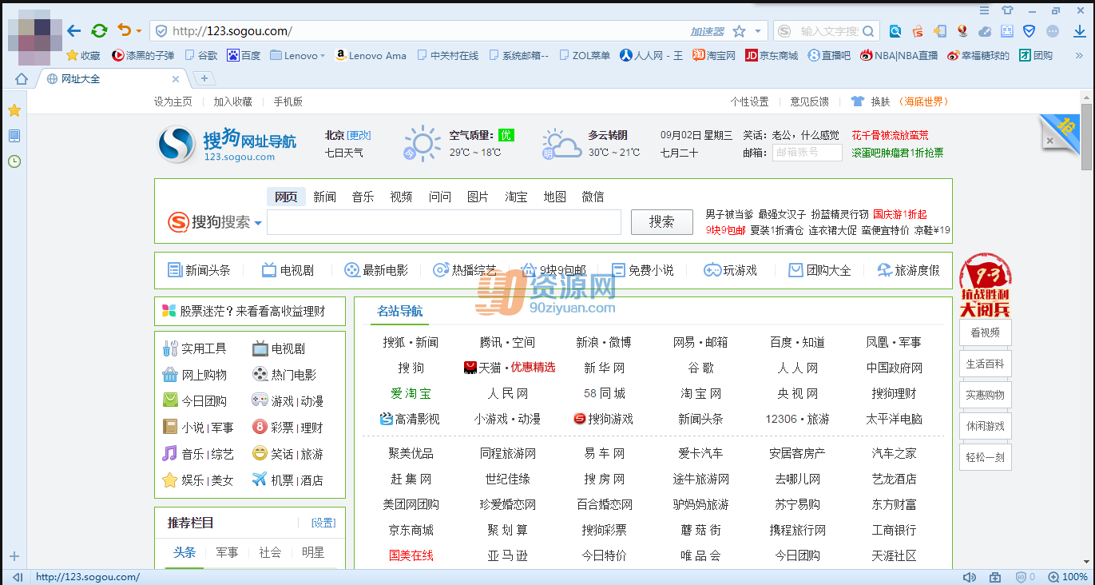Click the home icon beside tabs
The height and width of the screenshot is (585, 1095).
point(22,78)
